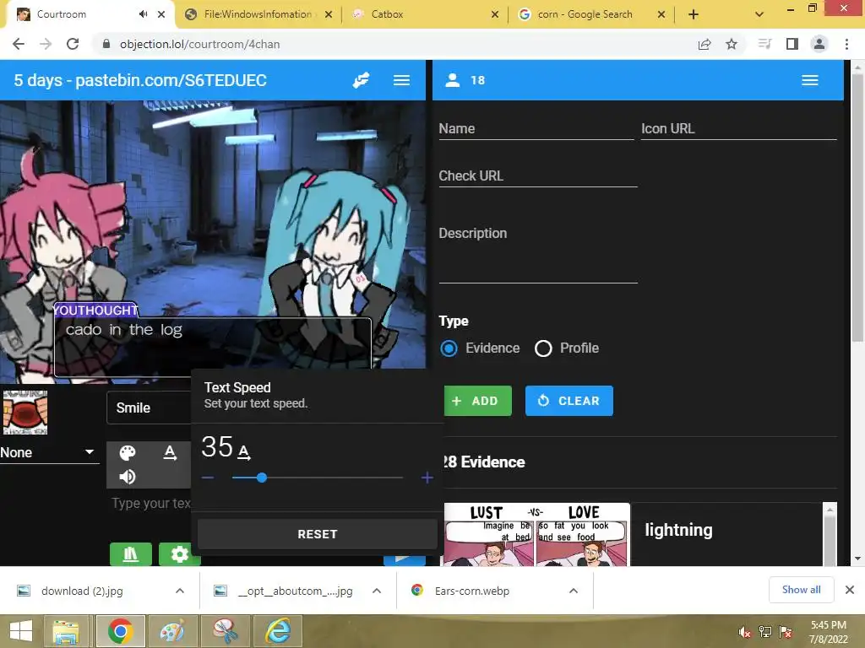Screen dimensions: 865x648
Task: Click the gavel icon in courtroom header
Action: coord(361,80)
